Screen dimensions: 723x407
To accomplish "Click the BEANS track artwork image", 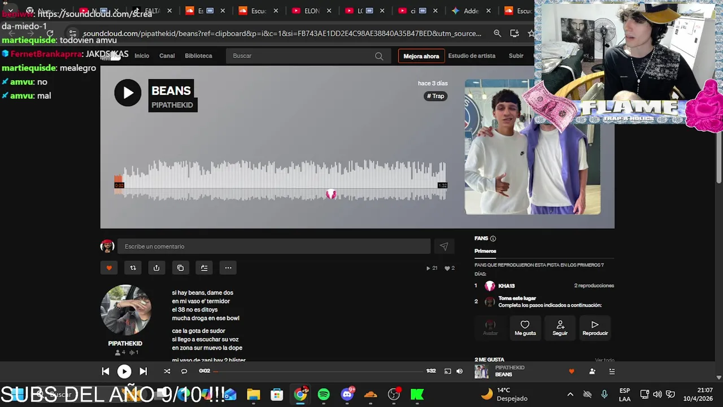I will 532,147.
